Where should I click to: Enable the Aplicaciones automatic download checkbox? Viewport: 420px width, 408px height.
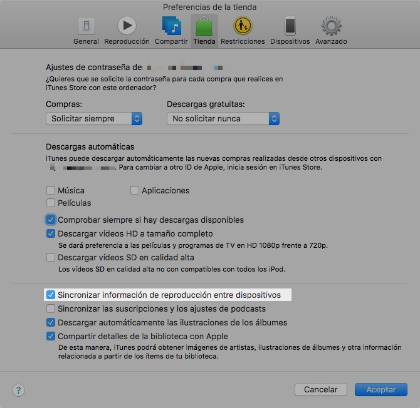(135, 190)
